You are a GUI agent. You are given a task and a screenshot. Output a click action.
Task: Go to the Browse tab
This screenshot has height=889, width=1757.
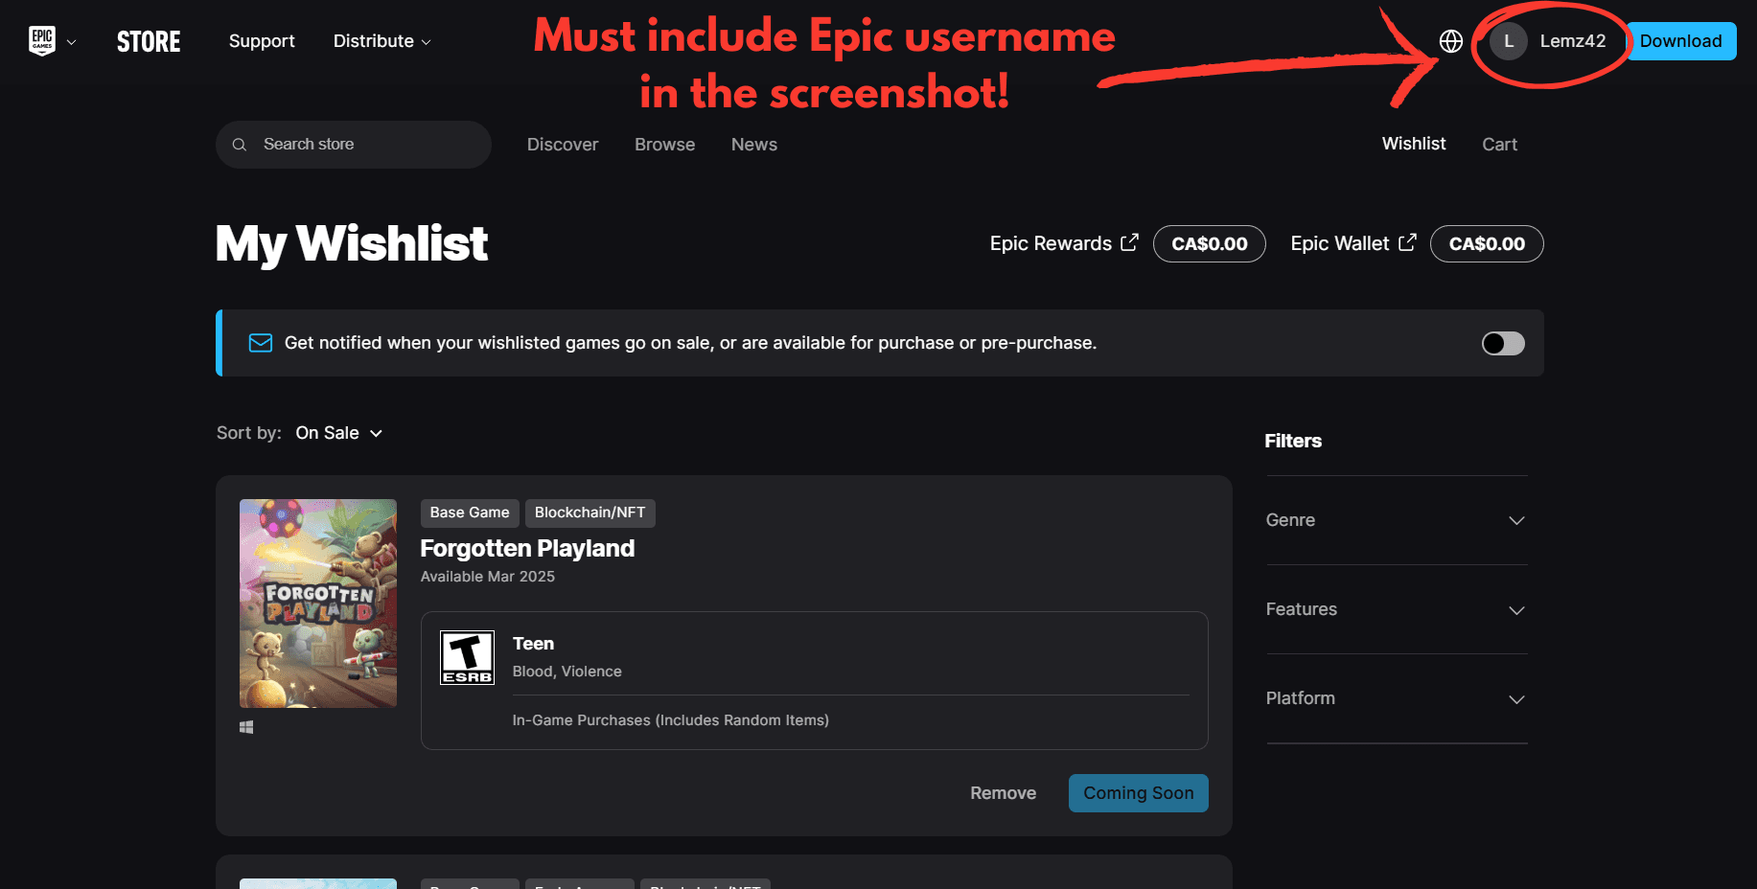pyautogui.click(x=664, y=145)
